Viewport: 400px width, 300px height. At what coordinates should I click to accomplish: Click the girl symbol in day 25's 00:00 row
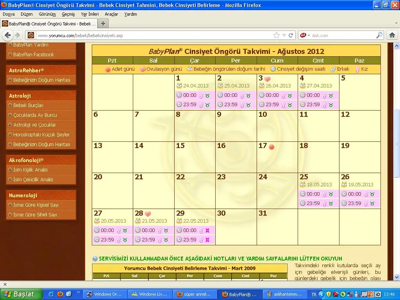[325, 194]
